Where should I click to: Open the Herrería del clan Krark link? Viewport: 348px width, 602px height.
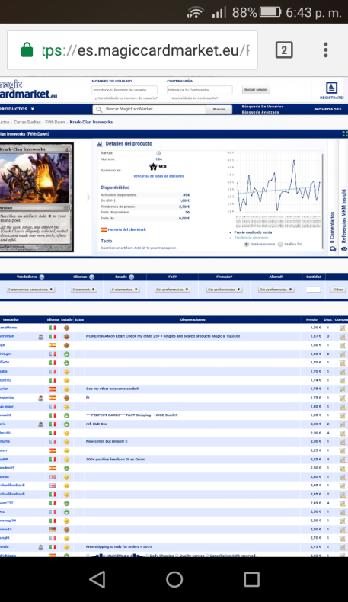127,229
